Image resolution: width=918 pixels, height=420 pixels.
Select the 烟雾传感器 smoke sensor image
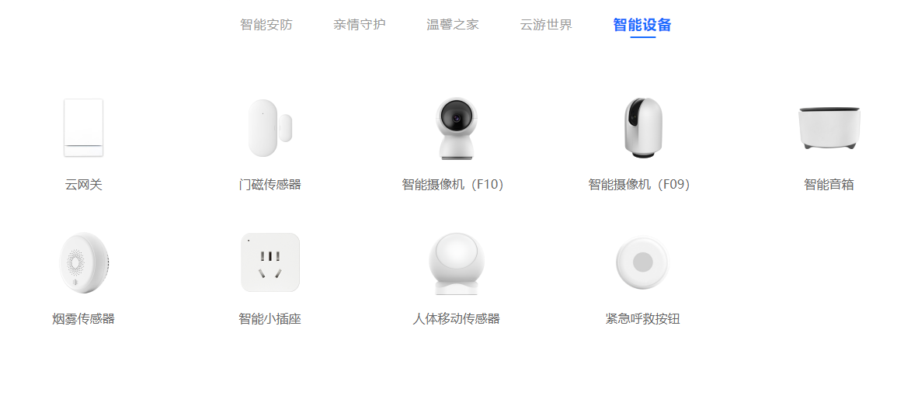click(84, 262)
